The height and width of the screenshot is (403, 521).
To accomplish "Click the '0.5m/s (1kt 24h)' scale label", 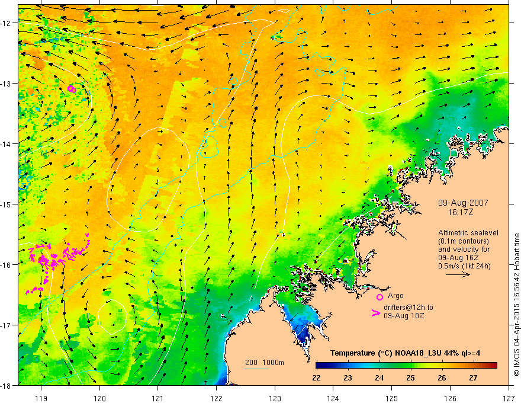I will click(x=464, y=266).
